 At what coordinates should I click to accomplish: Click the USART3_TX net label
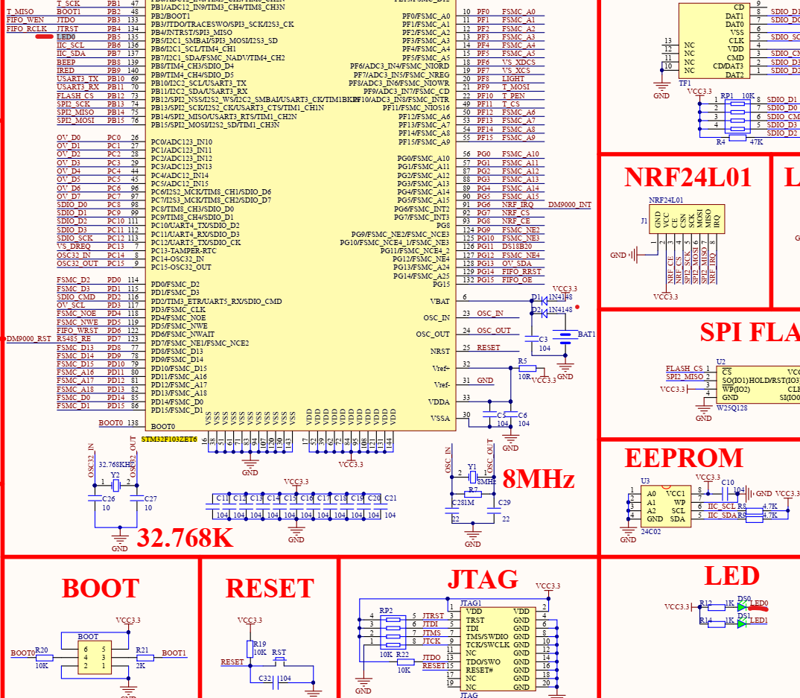(77, 78)
